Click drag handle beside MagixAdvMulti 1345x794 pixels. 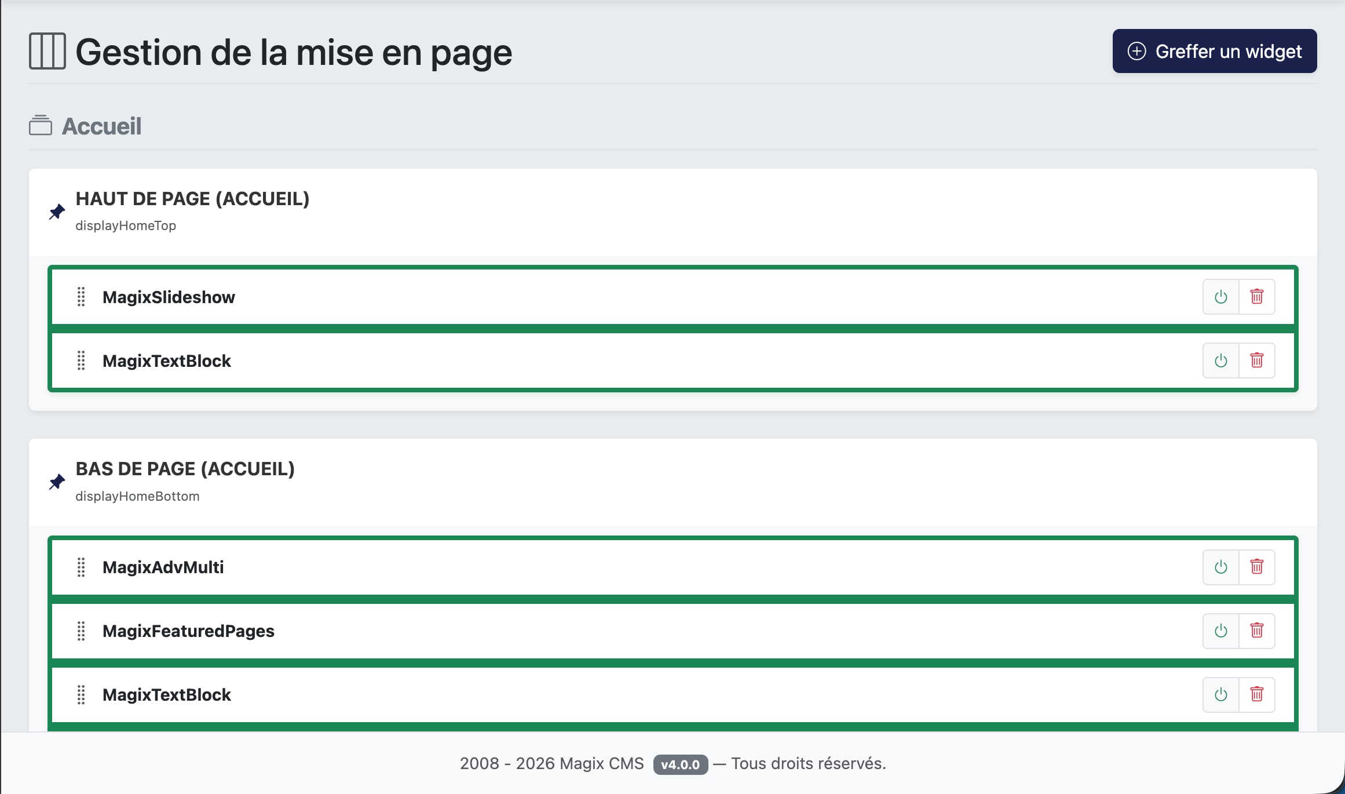tap(81, 567)
